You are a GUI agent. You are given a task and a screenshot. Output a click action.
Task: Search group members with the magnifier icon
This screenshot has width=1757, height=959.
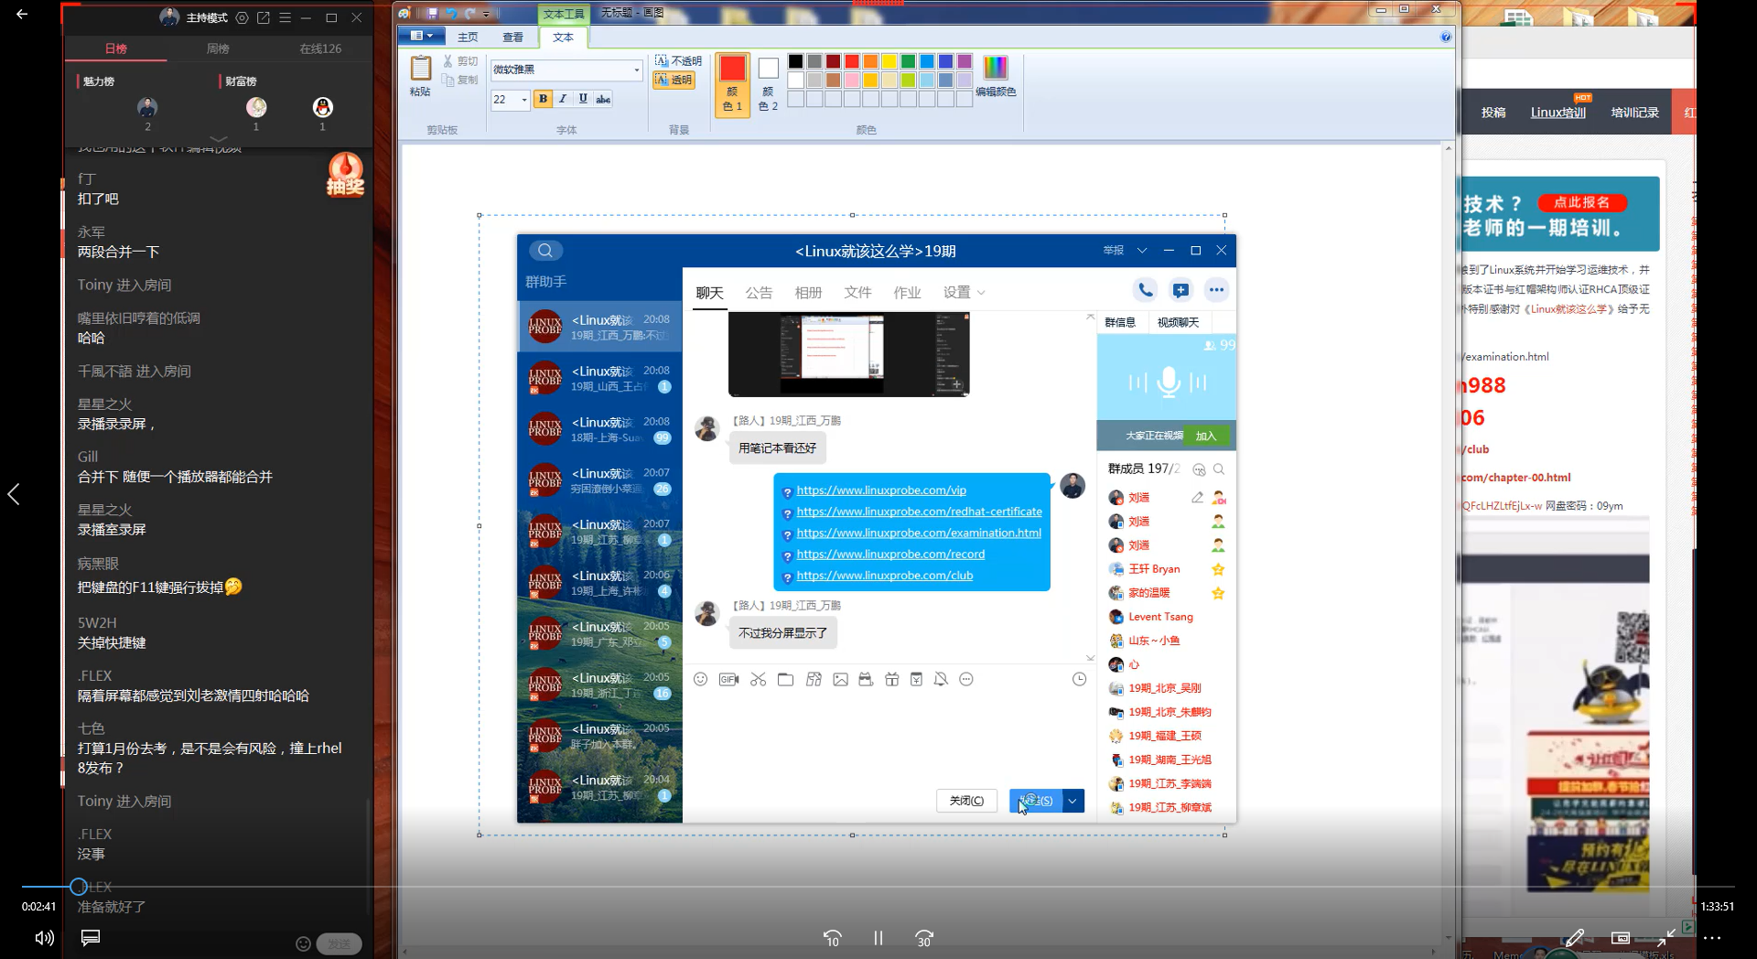click(x=1219, y=469)
